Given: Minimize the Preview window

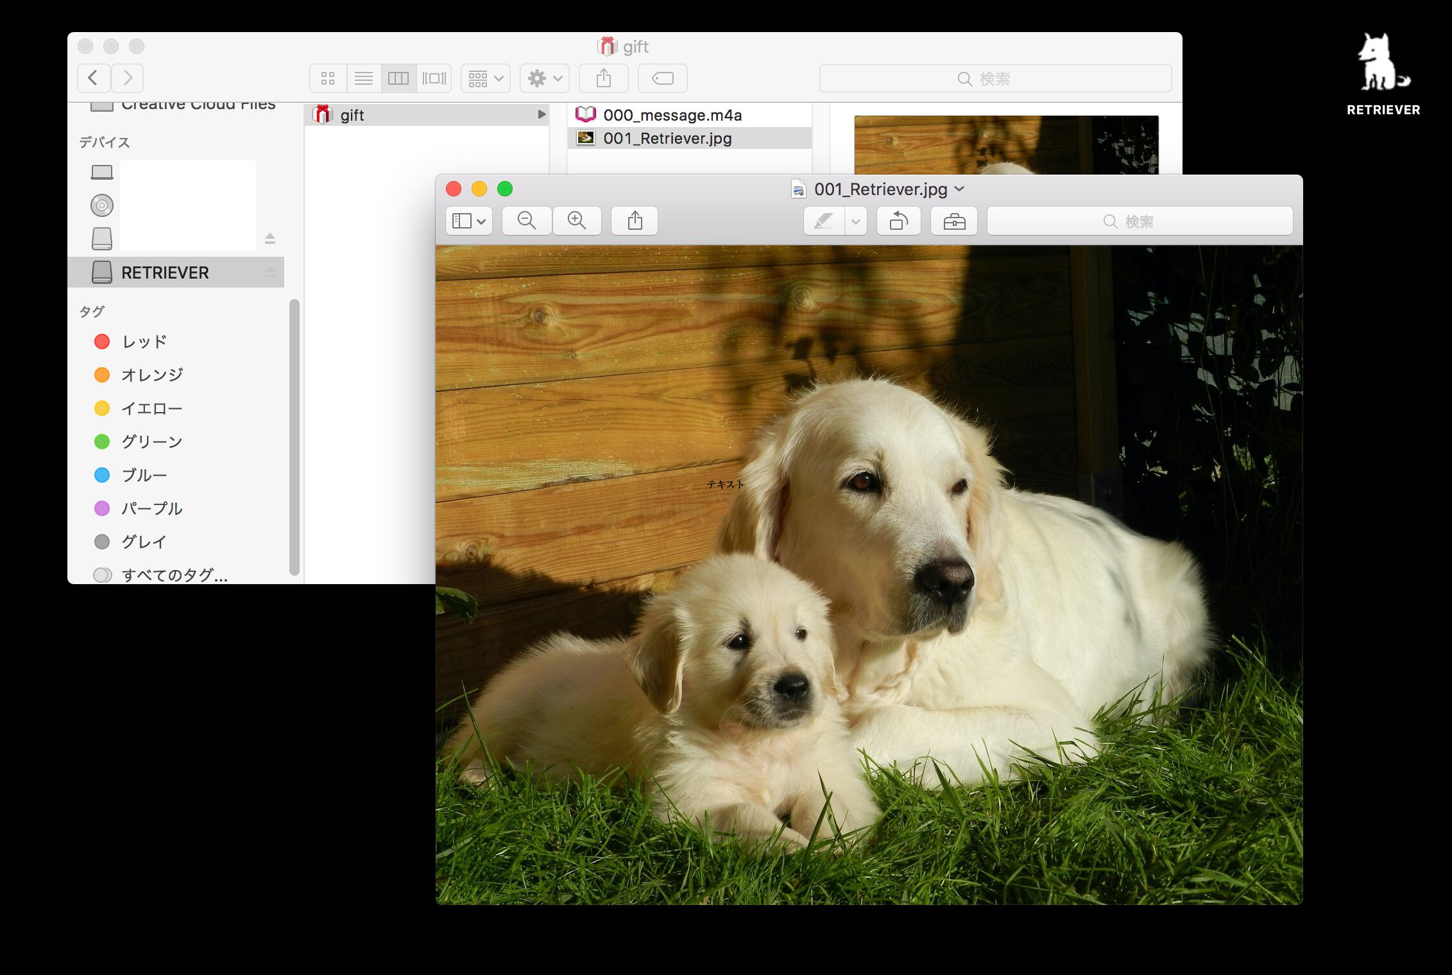Looking at the screenshot, I should coord(479,189).
